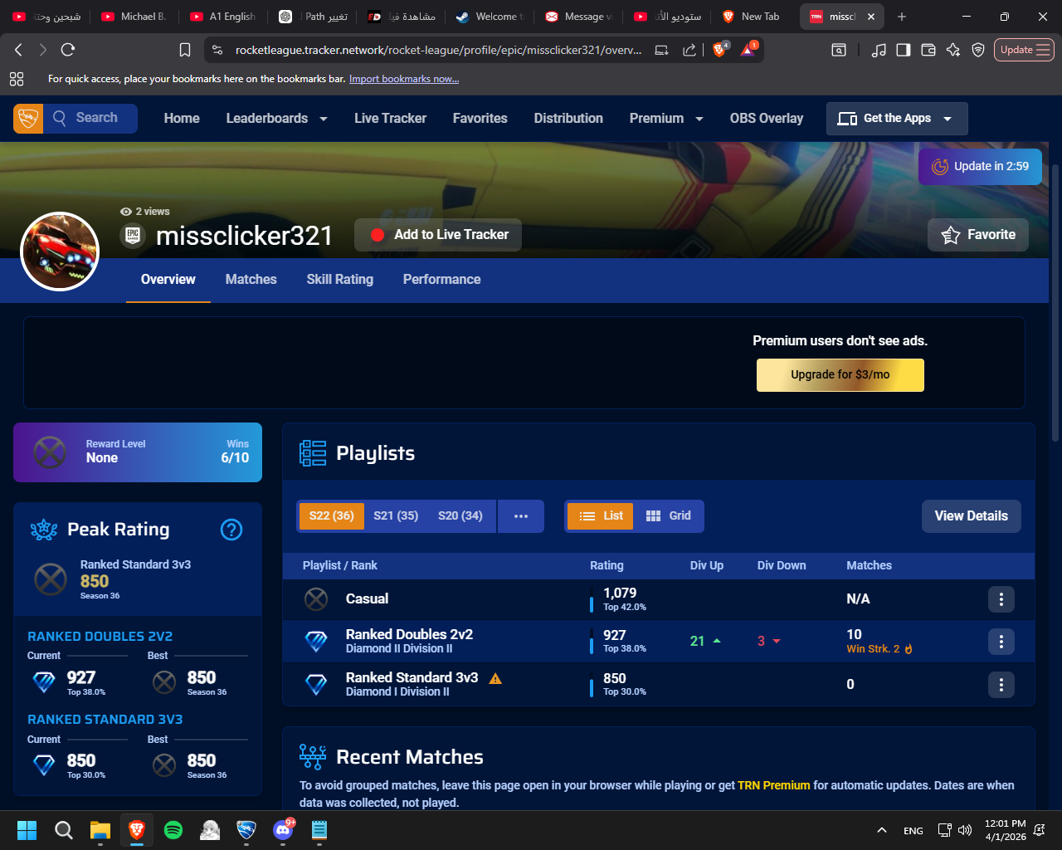Image resolution: width=1062 pixels, height=850 pixels.
Task: Click the Update in 2:59 button
Action: (x=980, y=167)
